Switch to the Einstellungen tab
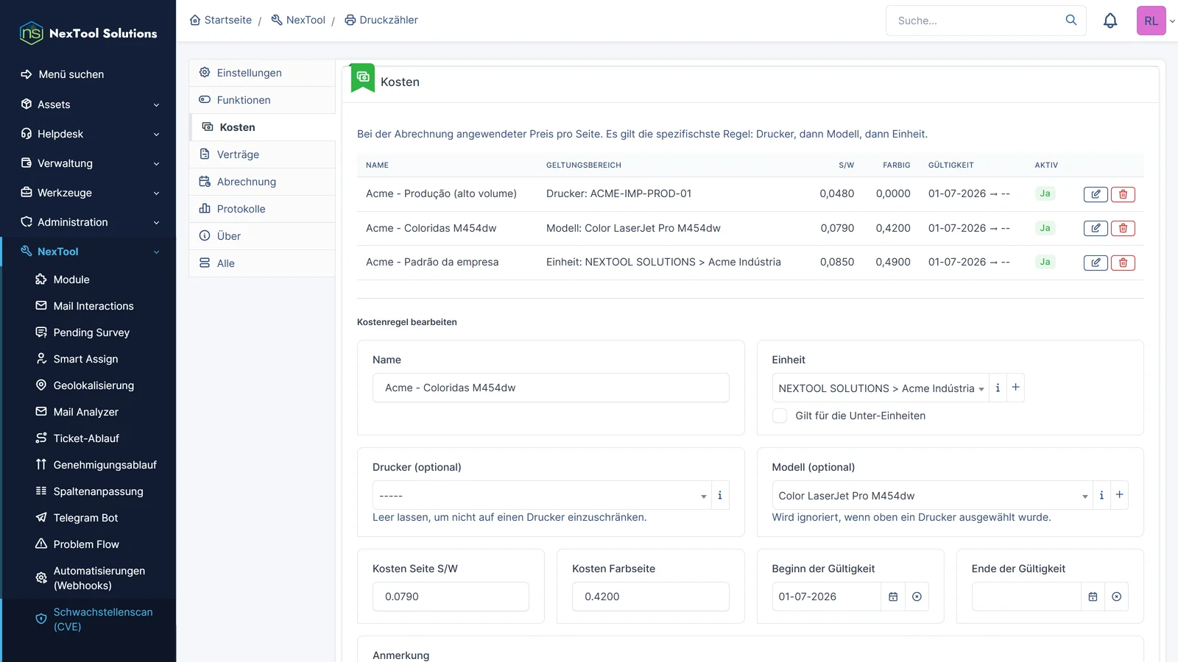Image resolution: width=1178 pixels, height=662 pixels. click(262, 73)
